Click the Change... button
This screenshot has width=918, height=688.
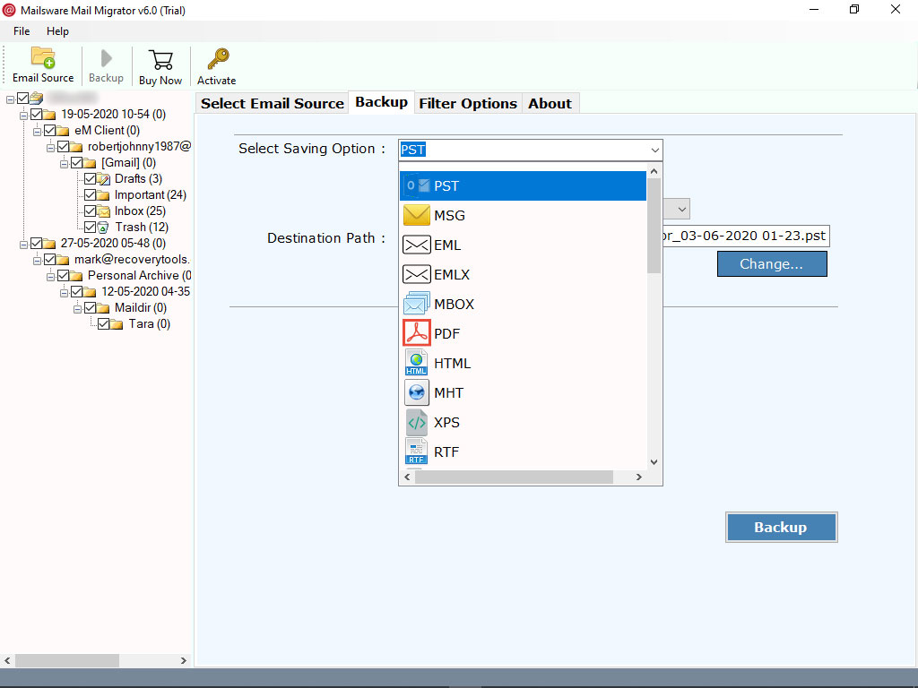click(772, 264)
